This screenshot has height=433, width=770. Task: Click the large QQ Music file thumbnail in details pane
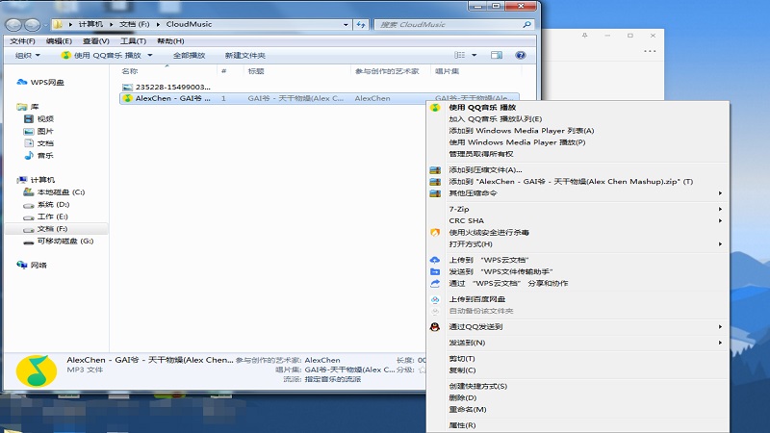37,371
